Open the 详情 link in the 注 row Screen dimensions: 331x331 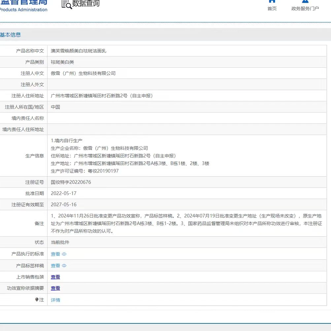coord(55,300)
